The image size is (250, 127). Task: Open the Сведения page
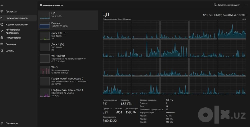coord(18,44)
